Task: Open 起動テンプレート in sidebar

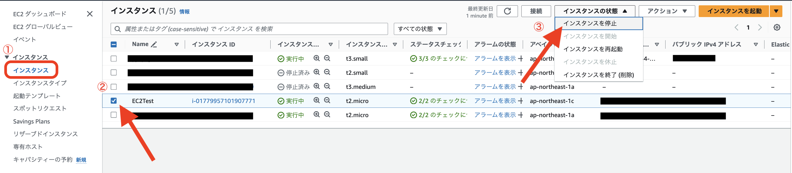Action: coord(37,96)
